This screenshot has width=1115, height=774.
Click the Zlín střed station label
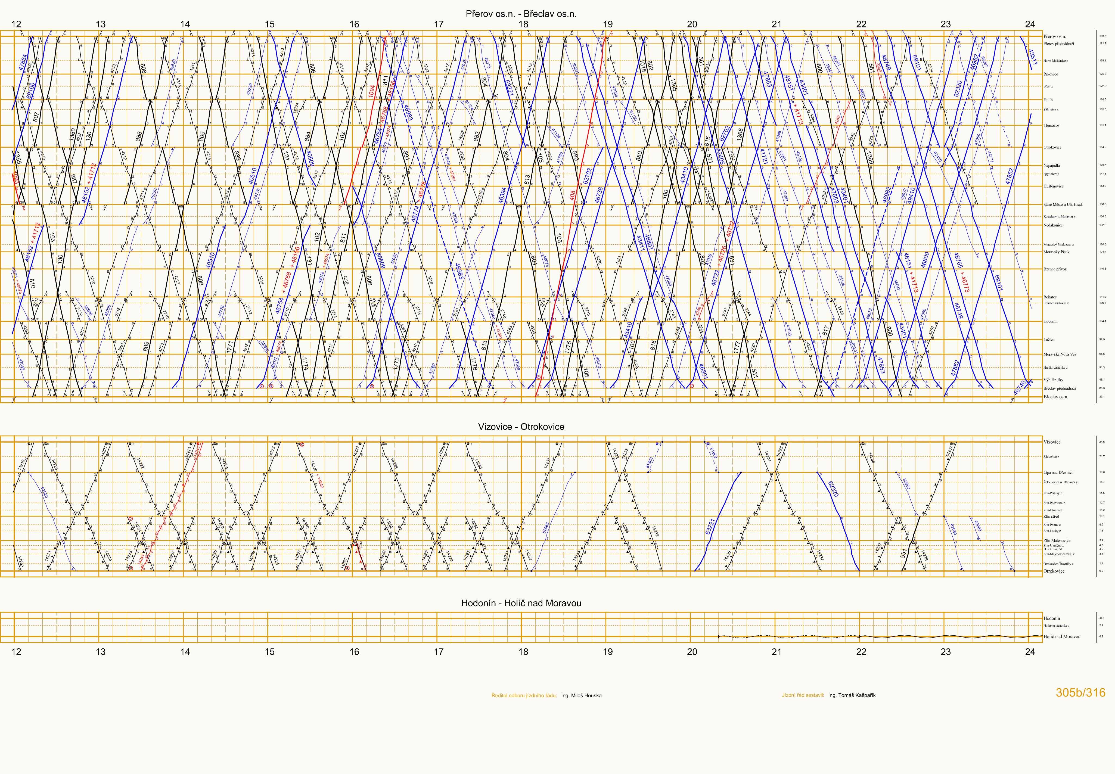pyautogui.click(x=1051, y=516)
